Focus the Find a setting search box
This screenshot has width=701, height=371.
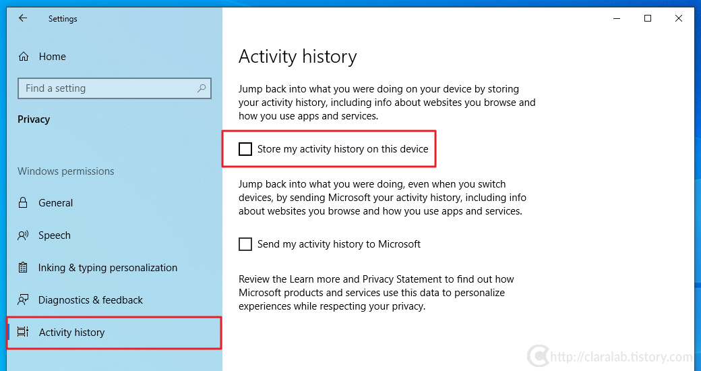point(115,88)
